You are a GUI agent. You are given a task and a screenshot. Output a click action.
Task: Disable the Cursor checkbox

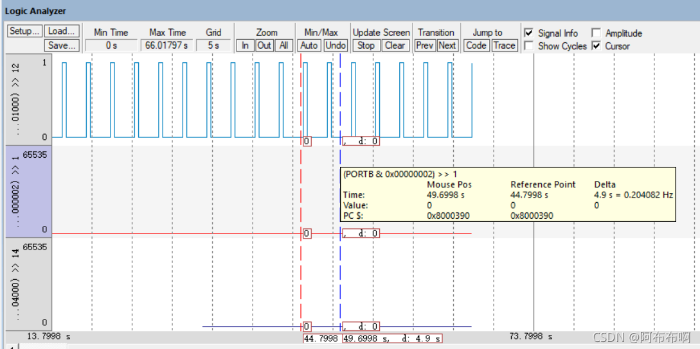click(596, 46)
